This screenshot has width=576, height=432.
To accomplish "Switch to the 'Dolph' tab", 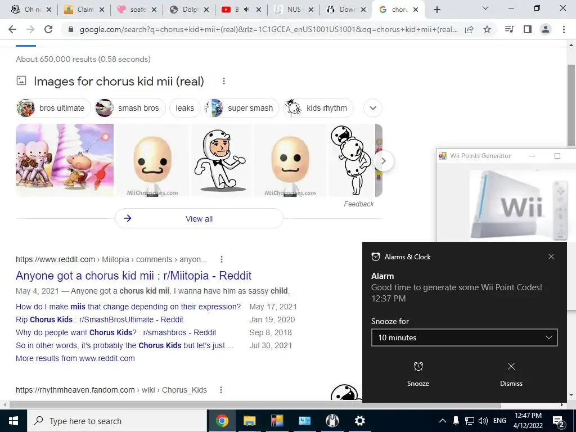I will pos(185,10).
